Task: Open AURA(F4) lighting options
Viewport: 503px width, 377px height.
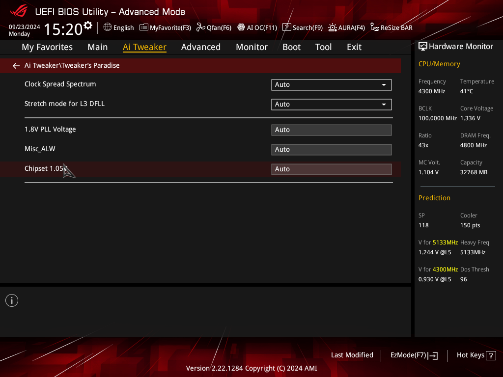Action: [346, 27]
